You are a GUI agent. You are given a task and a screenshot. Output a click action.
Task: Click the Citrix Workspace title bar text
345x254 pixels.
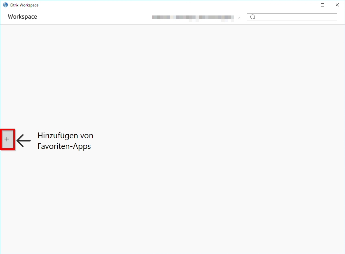tap(24, 5)
